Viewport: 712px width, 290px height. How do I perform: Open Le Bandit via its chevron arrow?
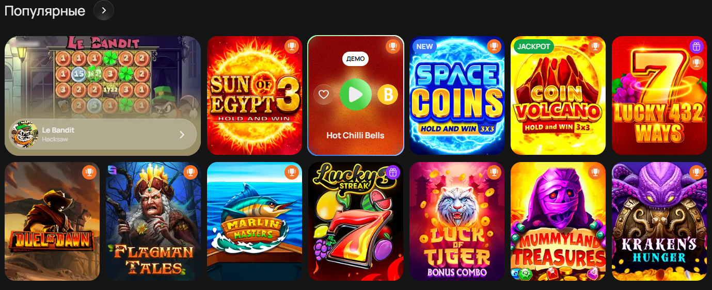(182, 135)
